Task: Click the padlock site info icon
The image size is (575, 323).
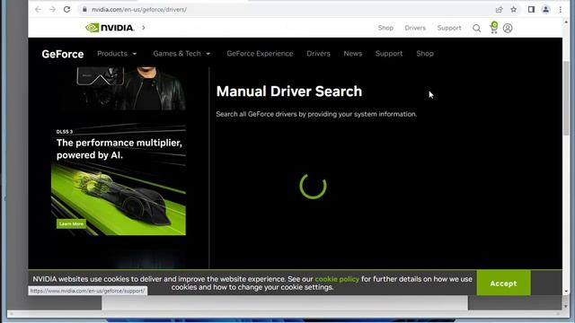Action: tap(84, 10)
